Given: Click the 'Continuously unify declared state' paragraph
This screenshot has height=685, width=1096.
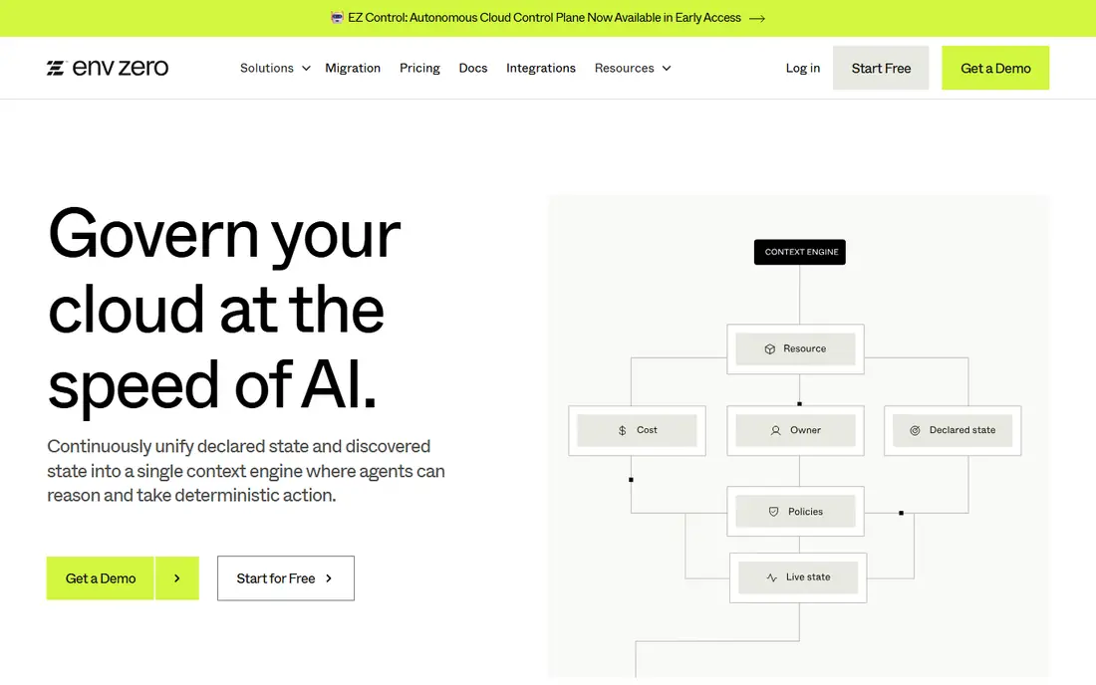Looking at the screenshot, I should (x=246, y=471).
